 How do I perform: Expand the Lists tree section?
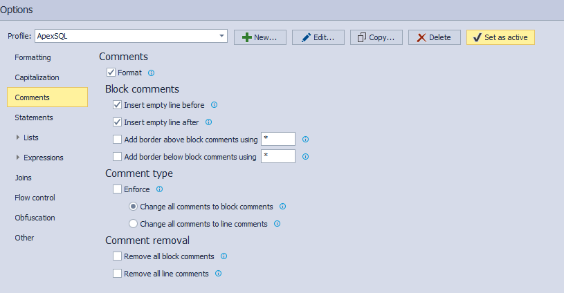[18, 138]
